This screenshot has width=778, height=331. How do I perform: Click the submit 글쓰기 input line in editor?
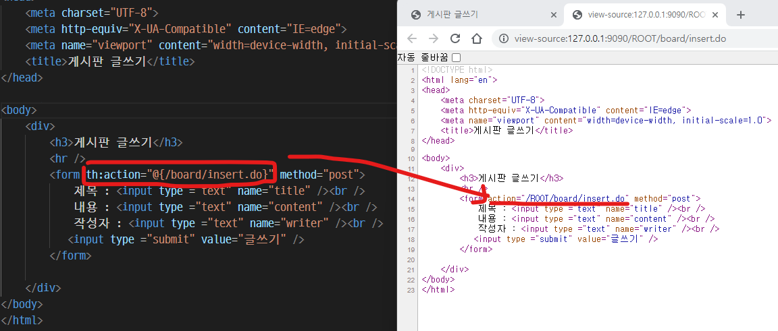(x=186, y=240)
